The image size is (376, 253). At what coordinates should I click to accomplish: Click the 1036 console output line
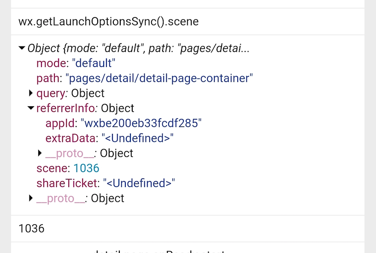[31, 228]
